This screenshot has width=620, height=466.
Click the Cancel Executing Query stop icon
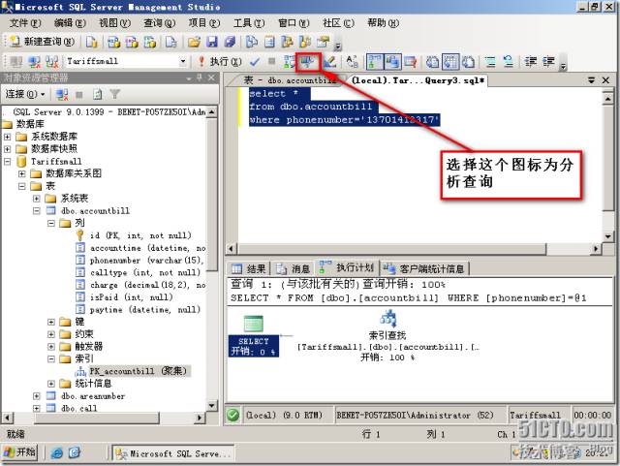pos(271,61)
